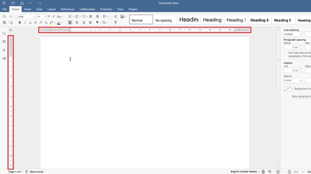
Task: Click the Feedback megaphone icon in left sidebar
Action: coord(4,59)
